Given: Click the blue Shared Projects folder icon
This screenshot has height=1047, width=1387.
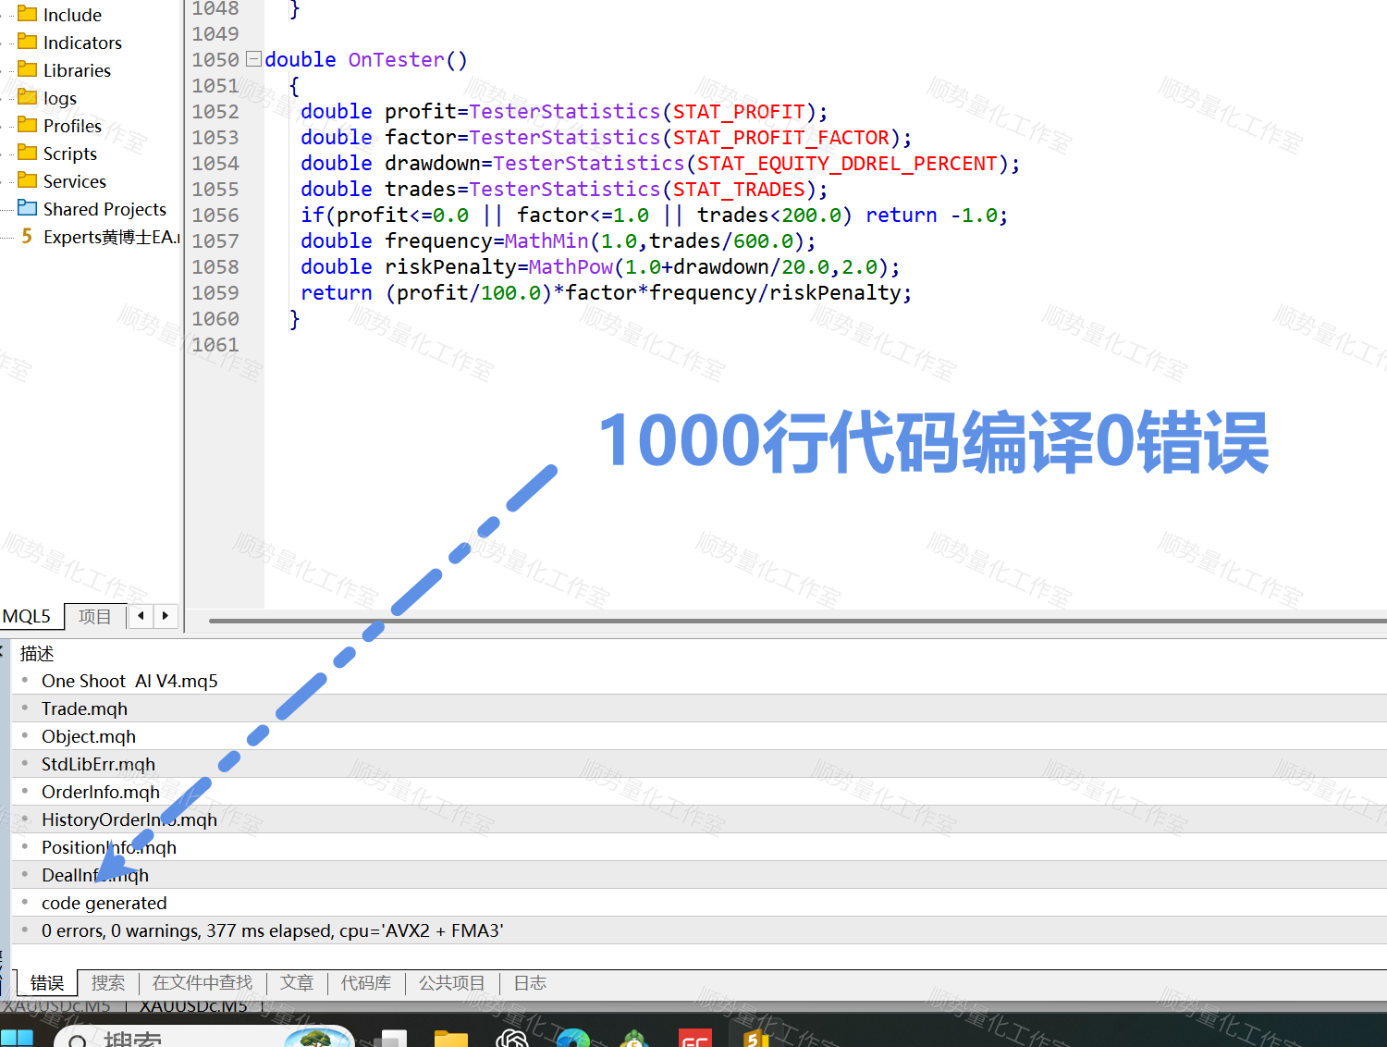Looking at the screenshot, I should (28, 208).
